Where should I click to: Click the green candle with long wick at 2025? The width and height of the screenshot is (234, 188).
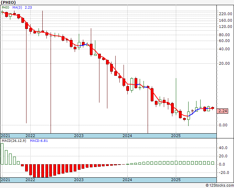click(176, 112)
